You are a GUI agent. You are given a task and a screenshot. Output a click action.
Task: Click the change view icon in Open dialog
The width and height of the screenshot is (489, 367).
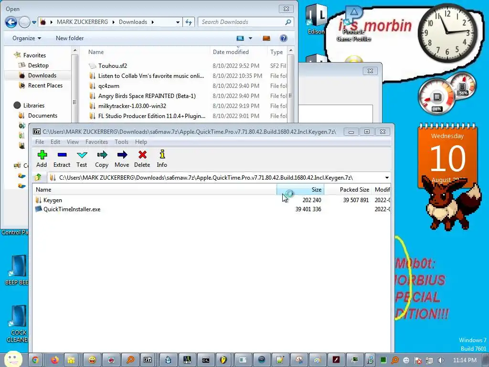pos(240,38)
